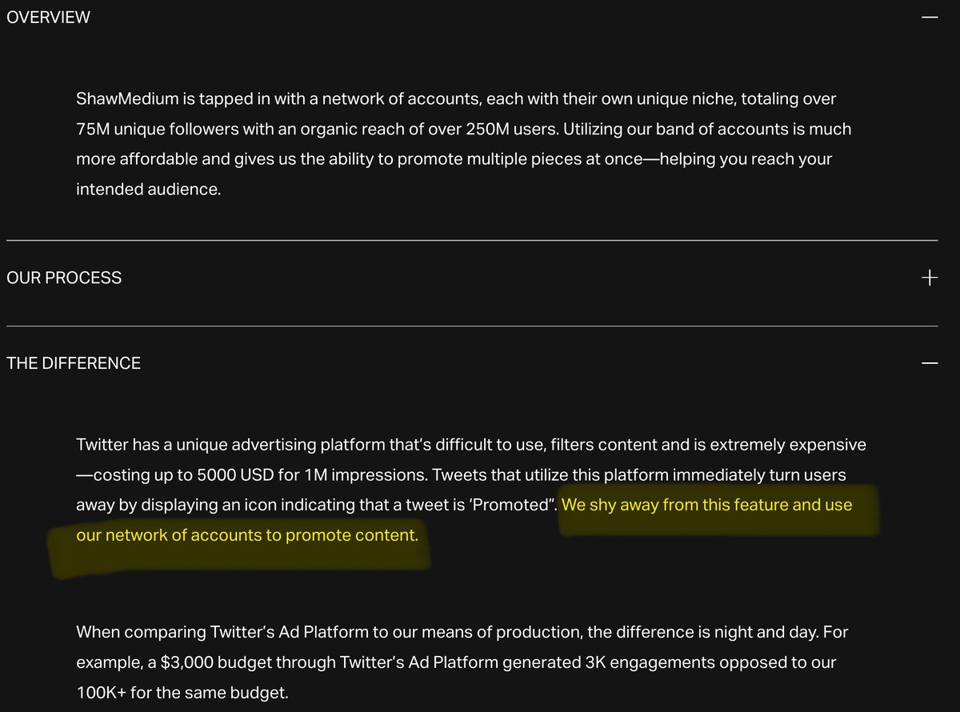960x712 pixels.
Task: Click the text "intended audience."
Action: click(x=148, y=190)
